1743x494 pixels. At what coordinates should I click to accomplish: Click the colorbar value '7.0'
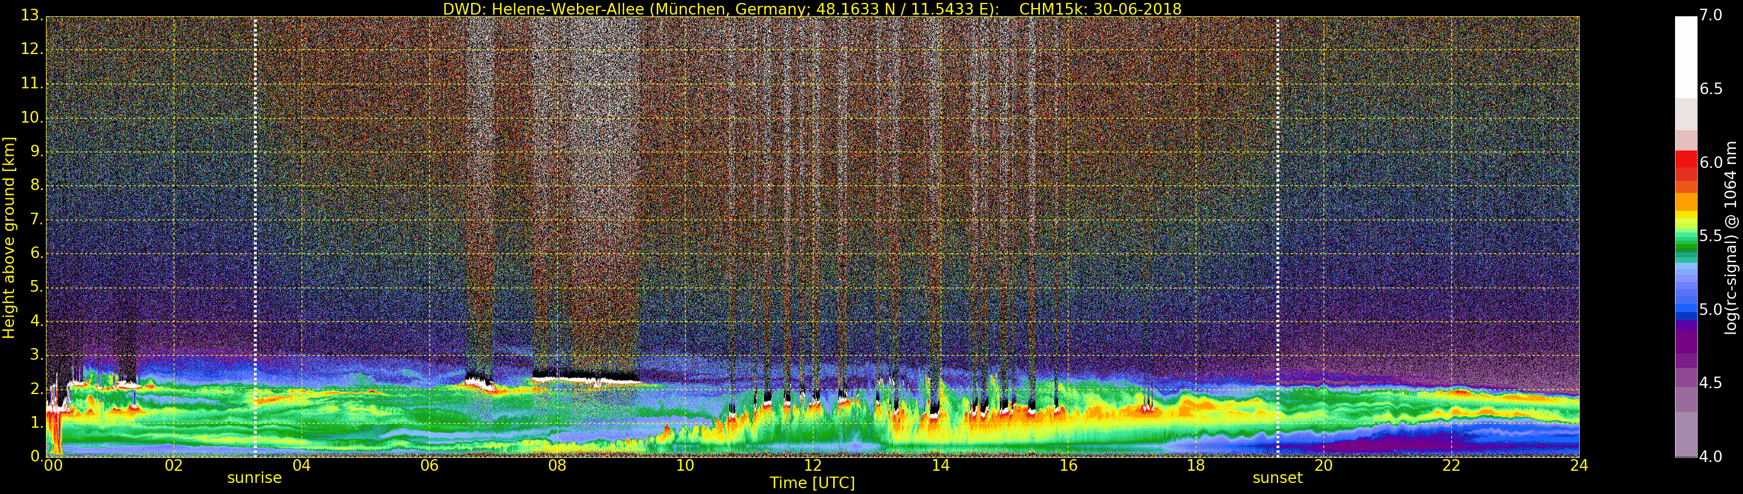[x=1710, y=15]
